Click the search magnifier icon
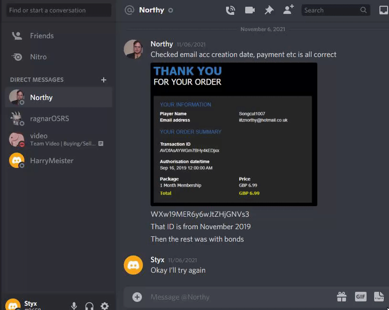 coord(364,10)
